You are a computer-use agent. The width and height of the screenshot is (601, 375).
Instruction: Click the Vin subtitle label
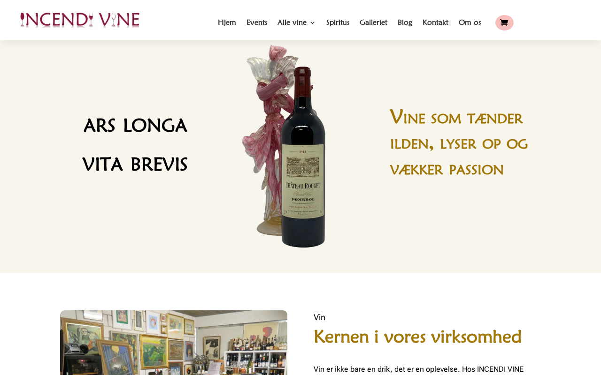[319, 317]
